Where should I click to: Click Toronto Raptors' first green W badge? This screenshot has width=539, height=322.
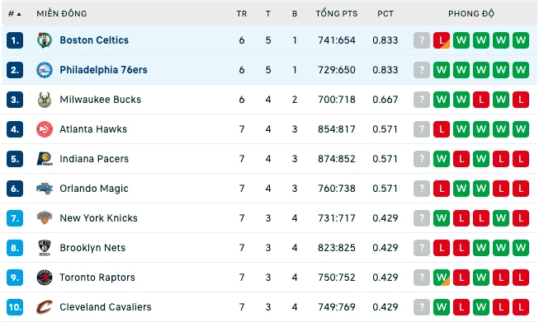(442, 278)
